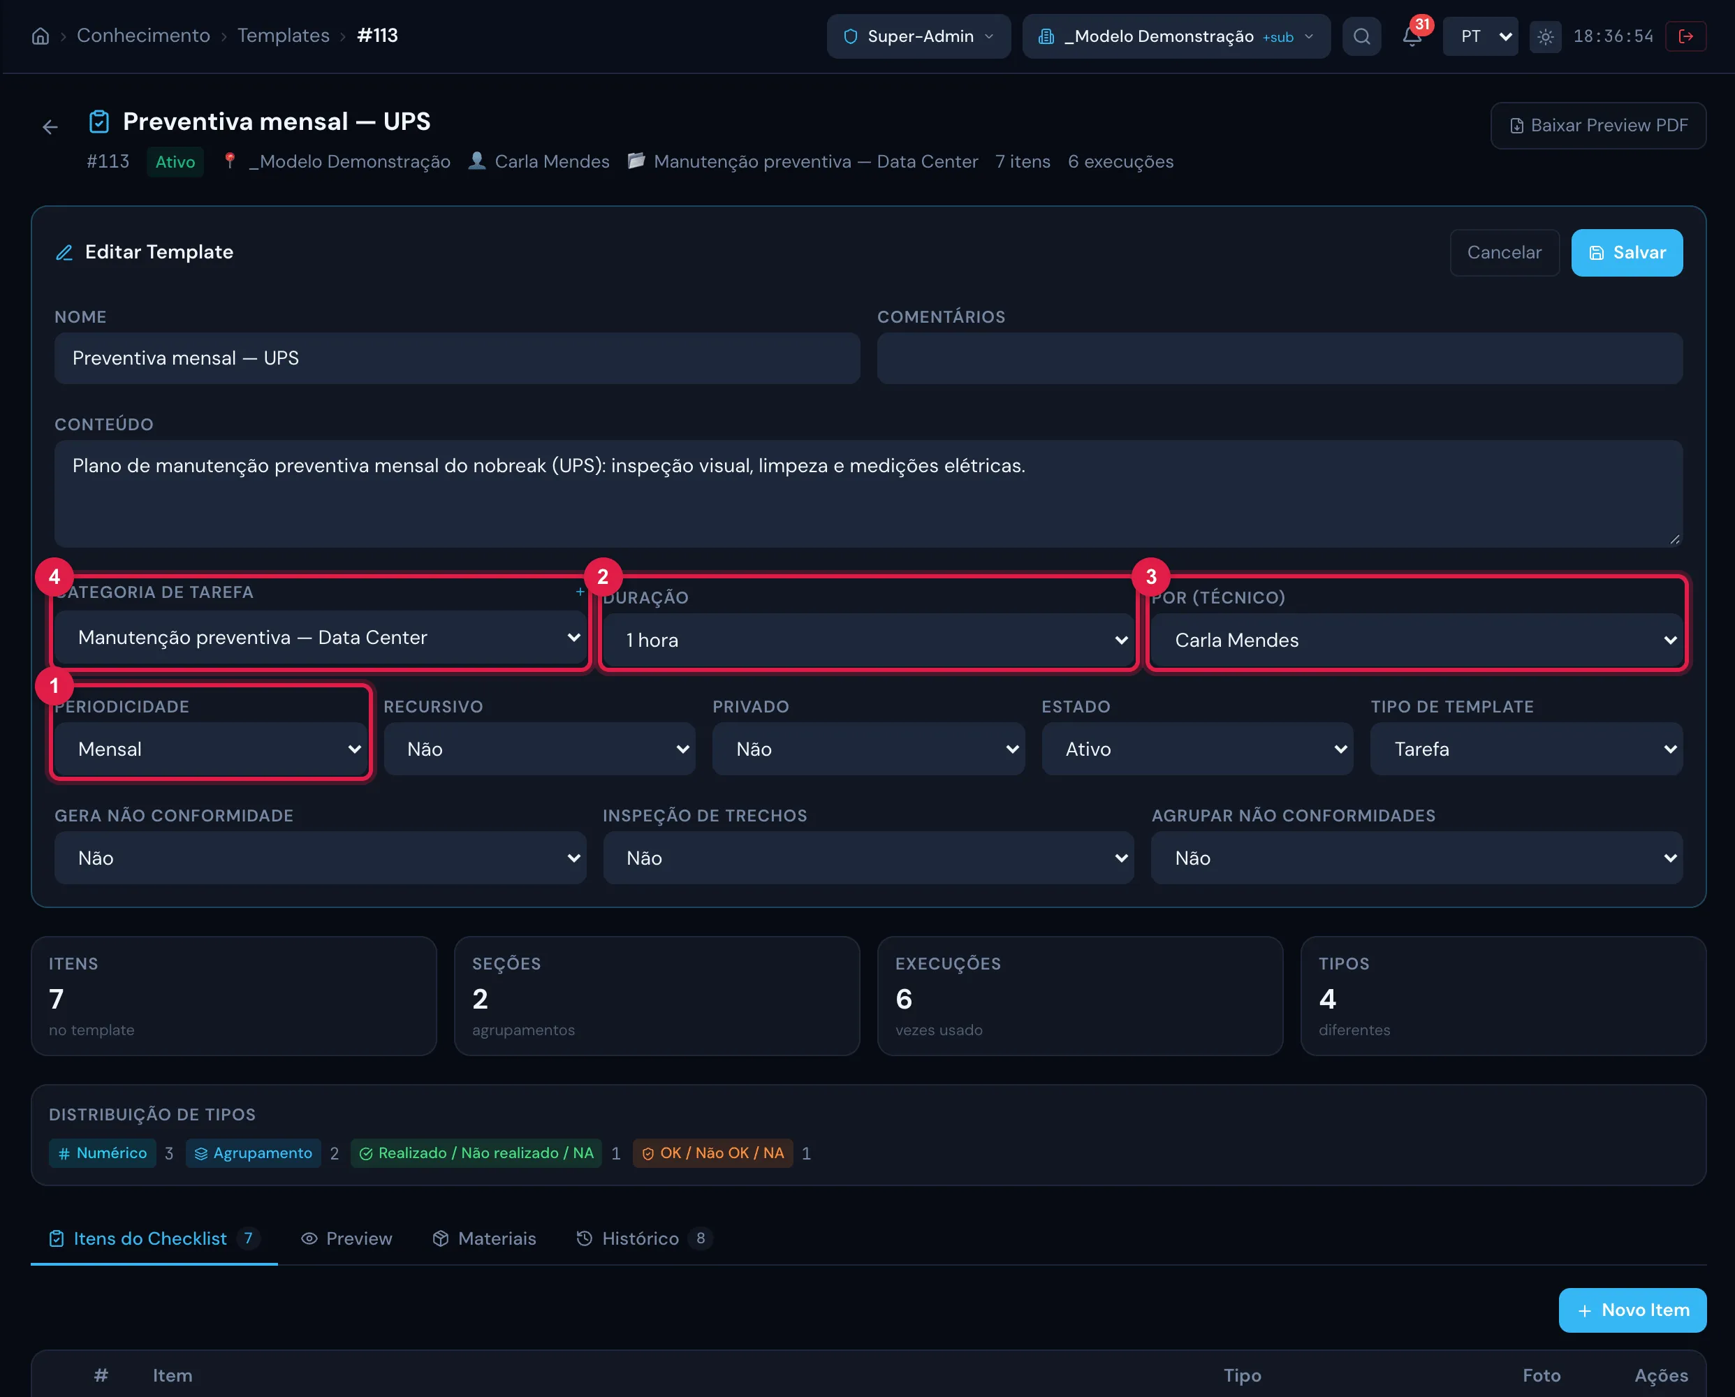The height and width of the screenshot is (1397, 1735).
Task: Switch to the Histórico tab
Action: tap(644, 1238)
